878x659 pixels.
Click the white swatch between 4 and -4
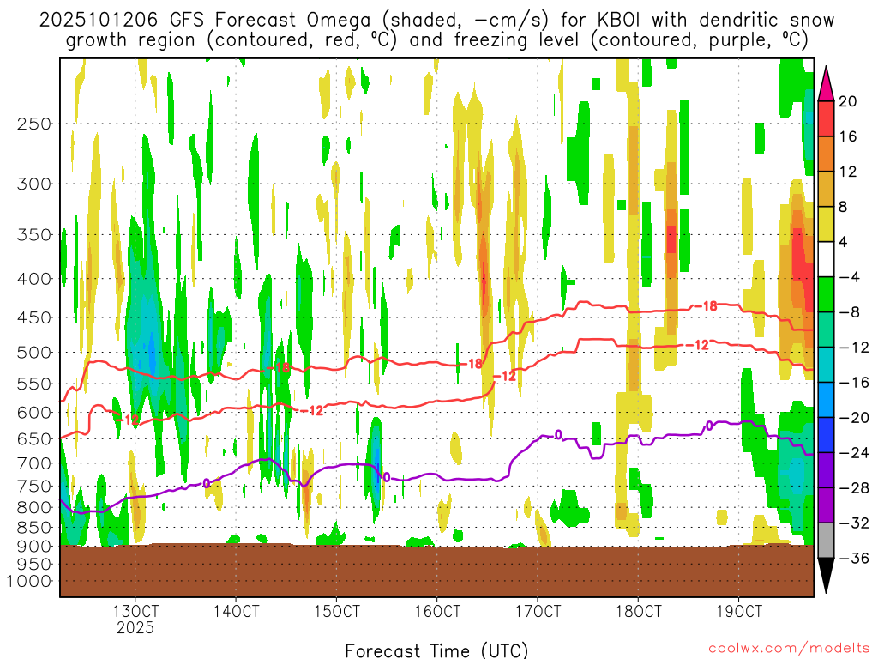pos(826,259)
